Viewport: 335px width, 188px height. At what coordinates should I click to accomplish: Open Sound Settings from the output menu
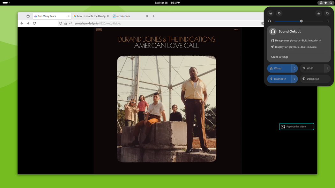279,57
